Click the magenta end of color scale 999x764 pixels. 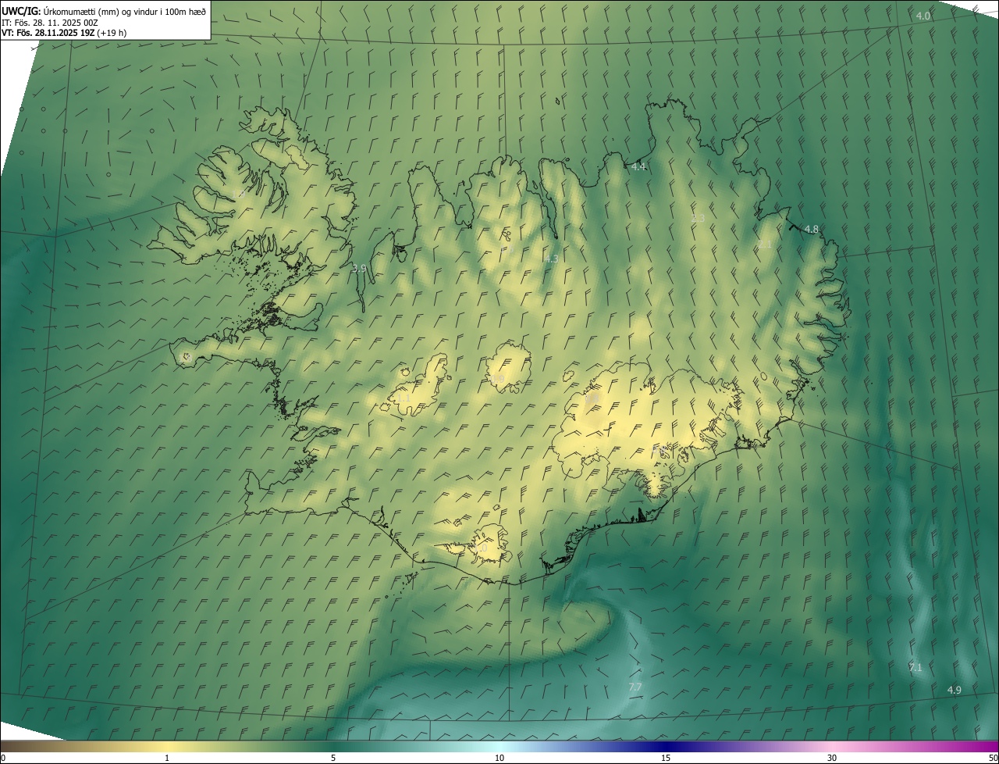(x=983, y=747)
